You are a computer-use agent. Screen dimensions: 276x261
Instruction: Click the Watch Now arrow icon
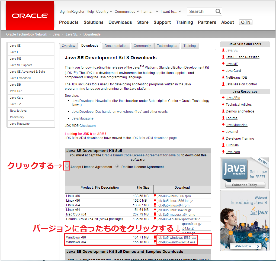click(x=258, y=246)
